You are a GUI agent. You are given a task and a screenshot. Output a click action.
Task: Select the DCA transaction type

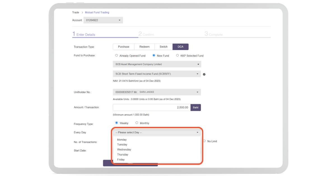(x=181, y=47)
